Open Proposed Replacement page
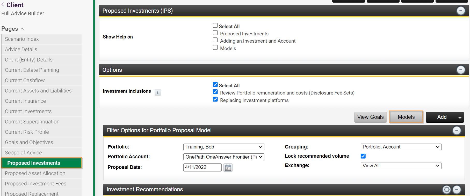This screenshot has width=470, height=196. click(x=42, y=193)
